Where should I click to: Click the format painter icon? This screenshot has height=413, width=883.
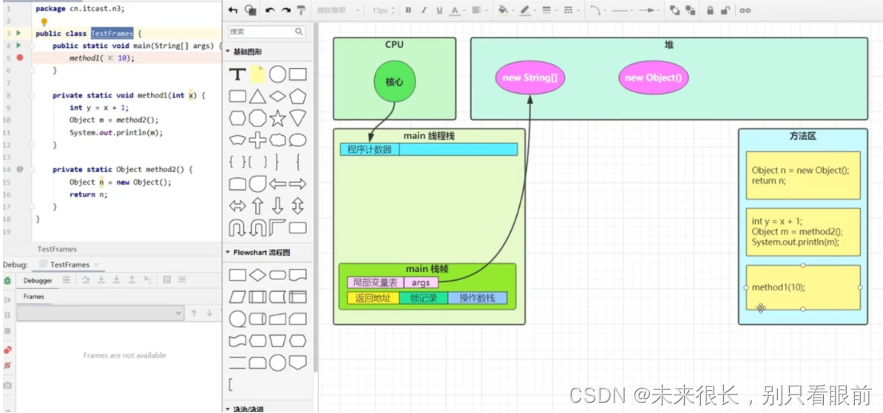[301, 10]
